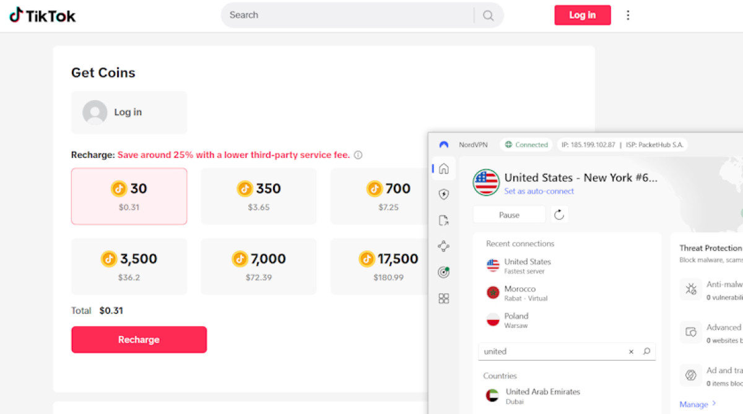Choose the 7,000 coins package
The image size is (743, 414).
[259, 267]
